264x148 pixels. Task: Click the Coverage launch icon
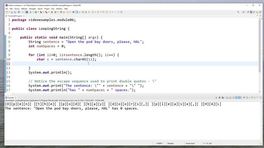(41, 12)
